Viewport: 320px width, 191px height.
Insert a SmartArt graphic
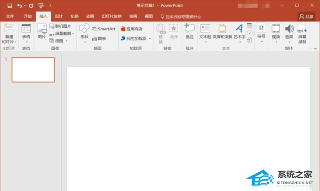coord(103,29)
